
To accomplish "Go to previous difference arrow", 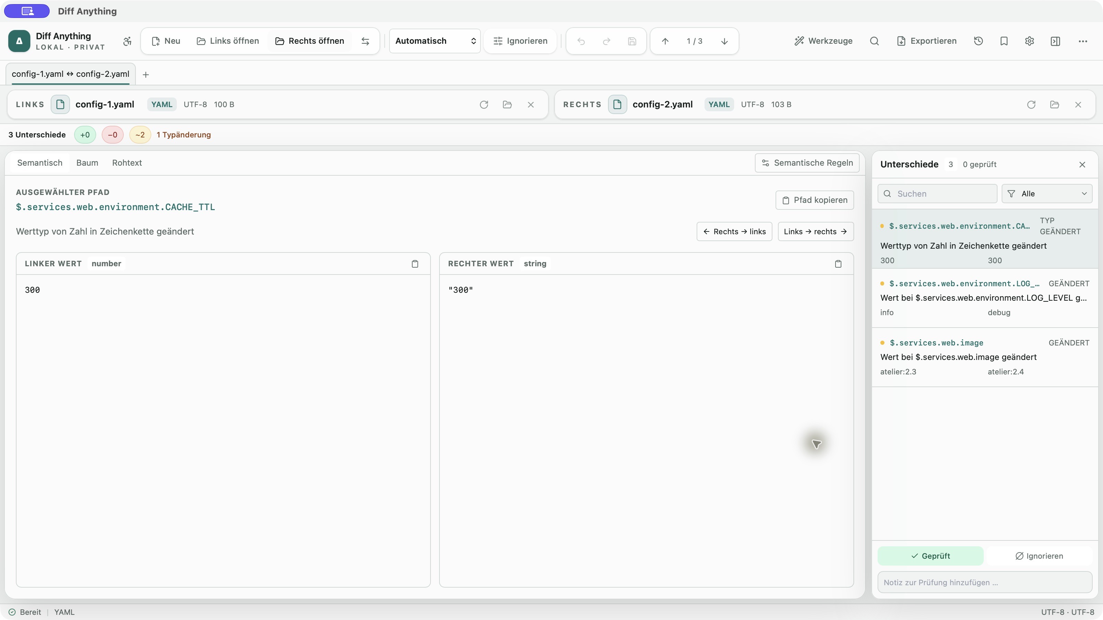I will pos(665,41).
